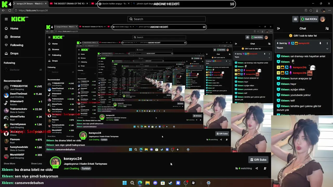Open recommended channel AhmetTurku

[x=23, y=118]
